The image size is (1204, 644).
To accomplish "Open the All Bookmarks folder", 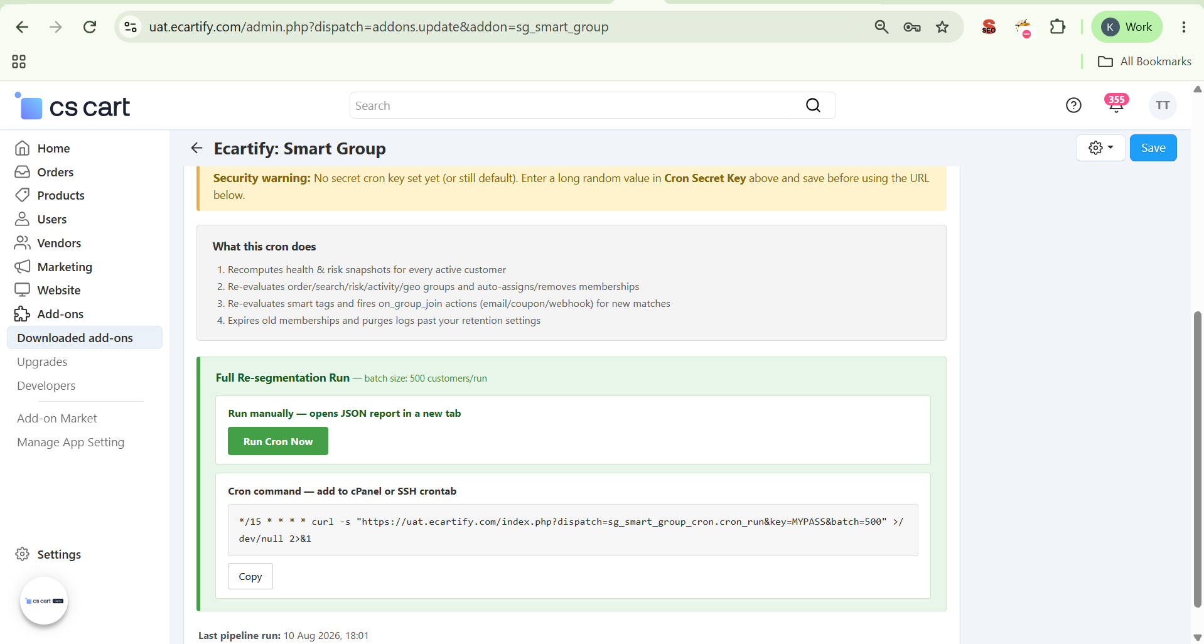I will pyautogui.click(x=1144, y=62).
